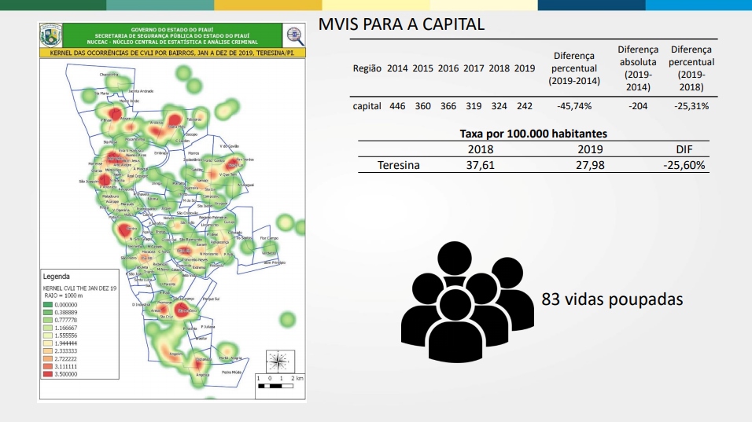
Task: Click the Piauí state coat of arms emblem
Action: click(51, 35)
